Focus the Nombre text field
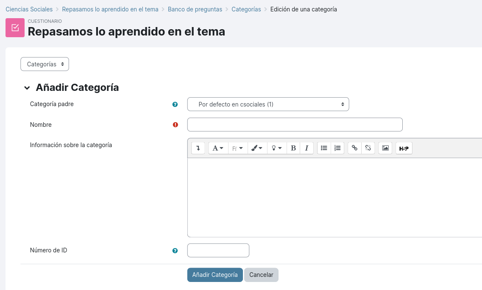 tap(295, 124)
